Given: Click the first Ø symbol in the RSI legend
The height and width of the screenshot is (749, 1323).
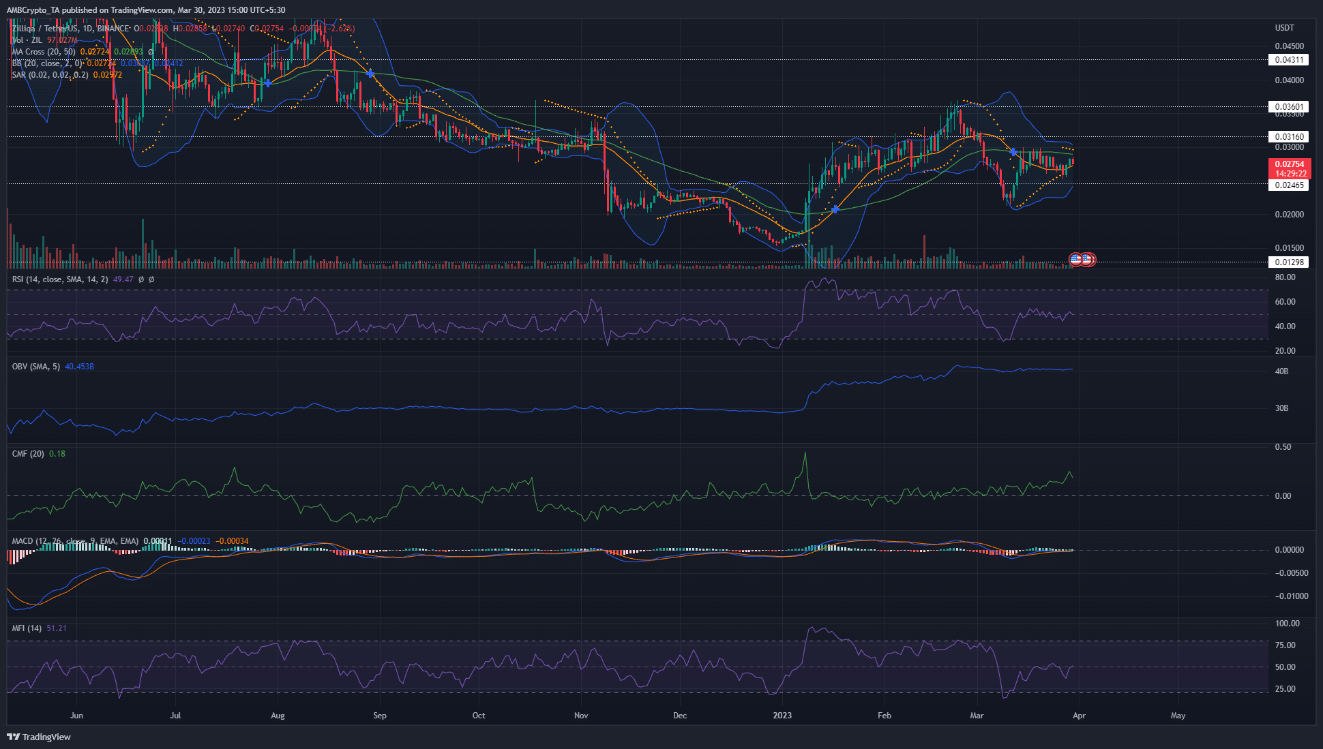Looking at the screenshot, I should pos(141,279).
